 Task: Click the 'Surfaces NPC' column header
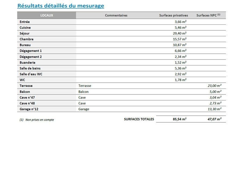(x=208, y=15)
